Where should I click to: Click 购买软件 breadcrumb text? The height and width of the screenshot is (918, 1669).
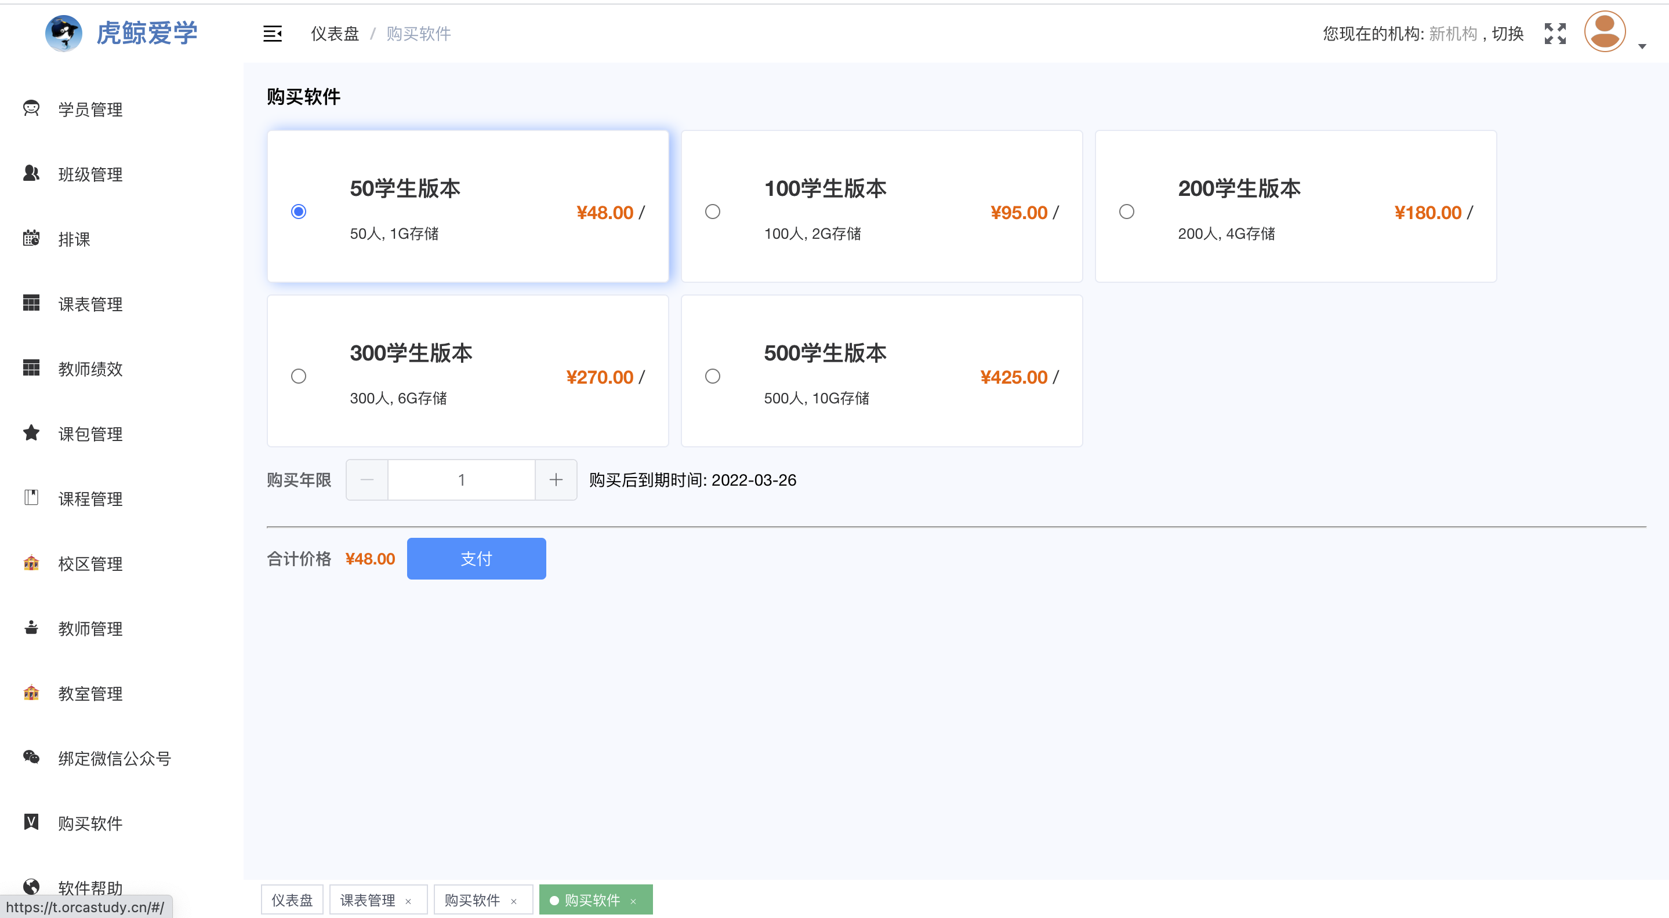419,34
